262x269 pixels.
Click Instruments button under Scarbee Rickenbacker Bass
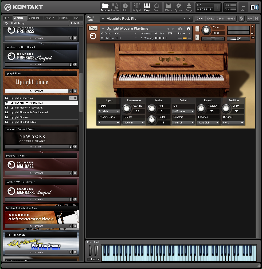pos(36,226)
